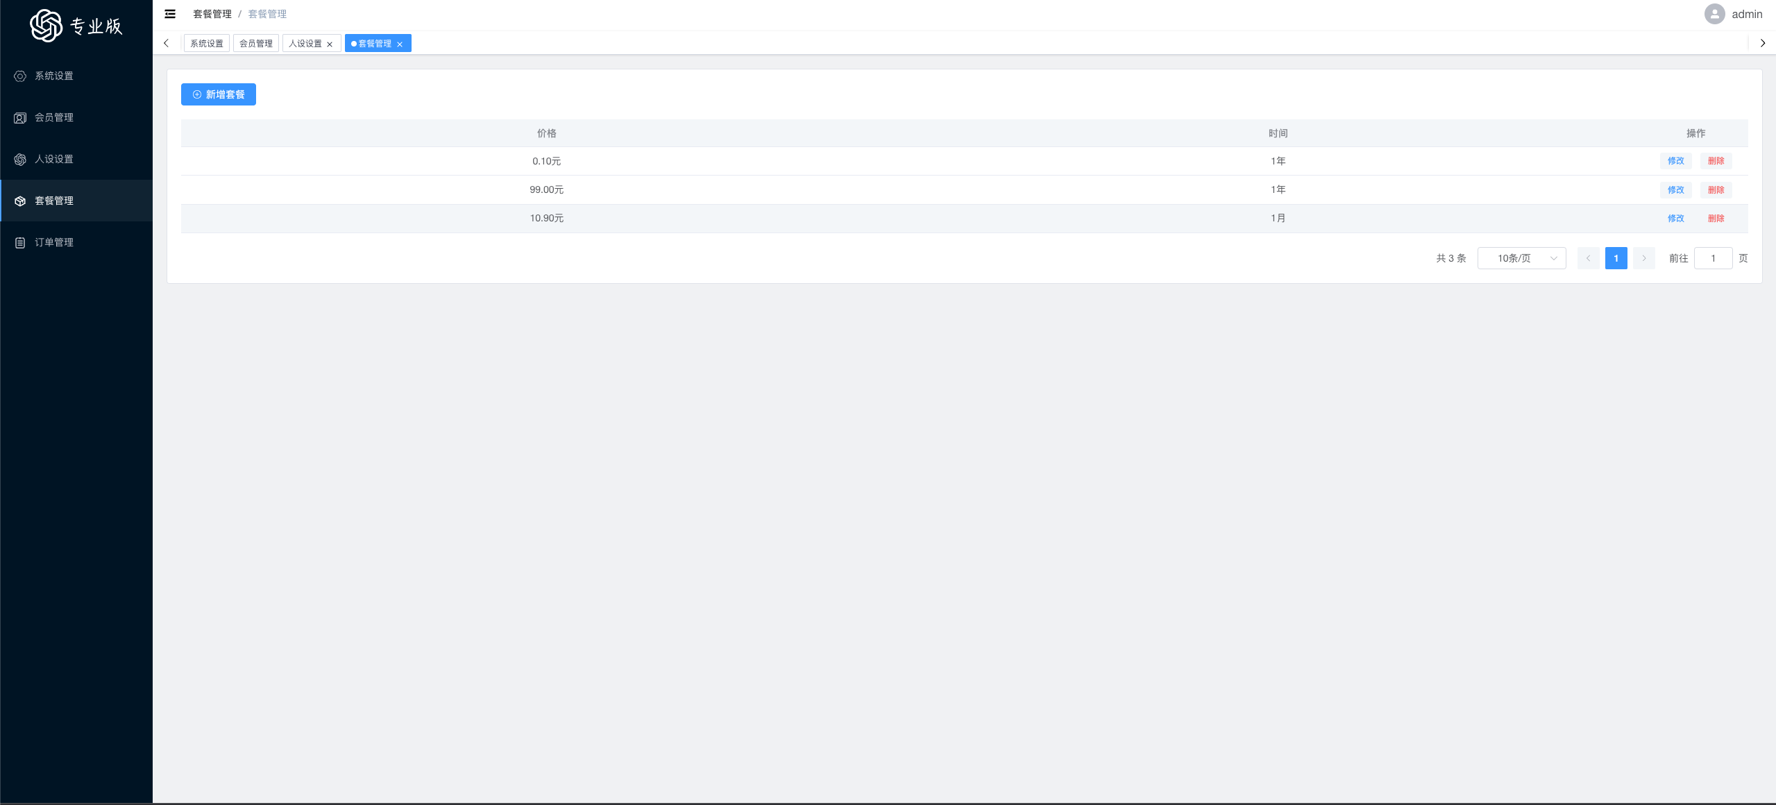Click the 会员管理 member icon in sidebar
This screenshot has width=1776, height=805.
tap(20, 118)
